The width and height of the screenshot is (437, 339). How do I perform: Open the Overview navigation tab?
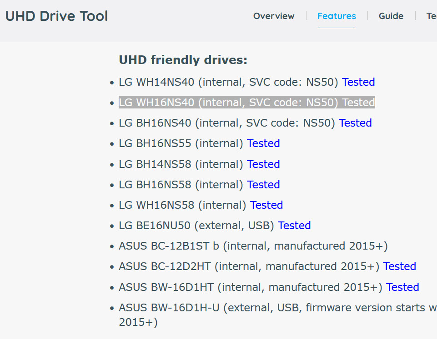click(x=274, y=16)
